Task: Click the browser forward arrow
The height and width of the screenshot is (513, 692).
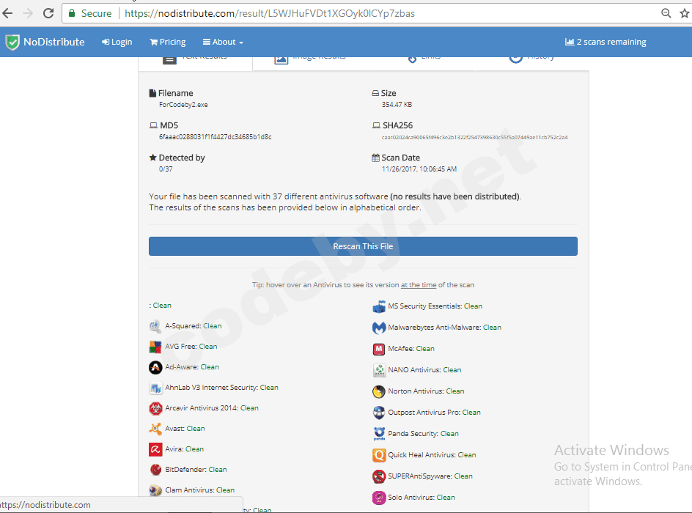Action: pos(28,13)
